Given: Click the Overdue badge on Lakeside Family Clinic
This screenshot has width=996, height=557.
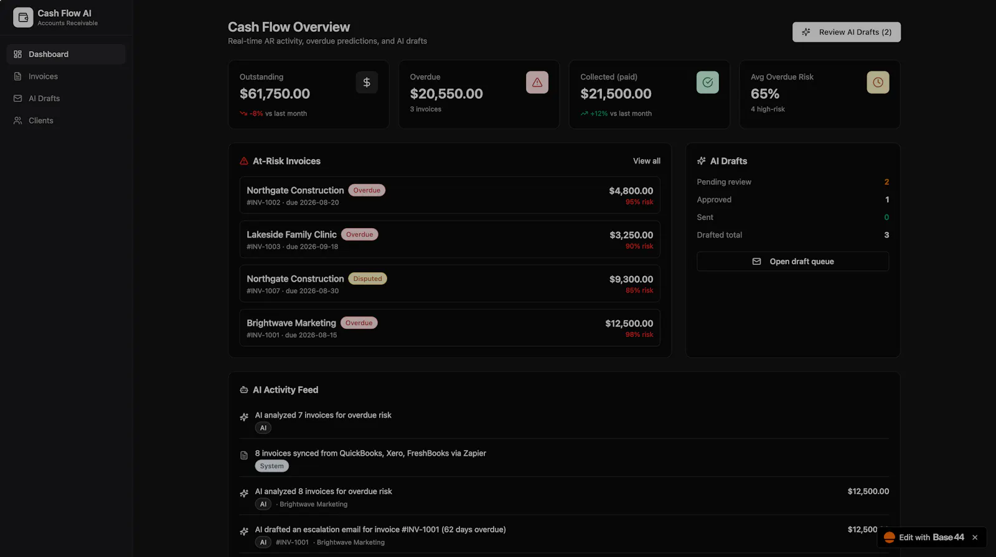Looking at the screenshot, I should (x=360, y=234).
